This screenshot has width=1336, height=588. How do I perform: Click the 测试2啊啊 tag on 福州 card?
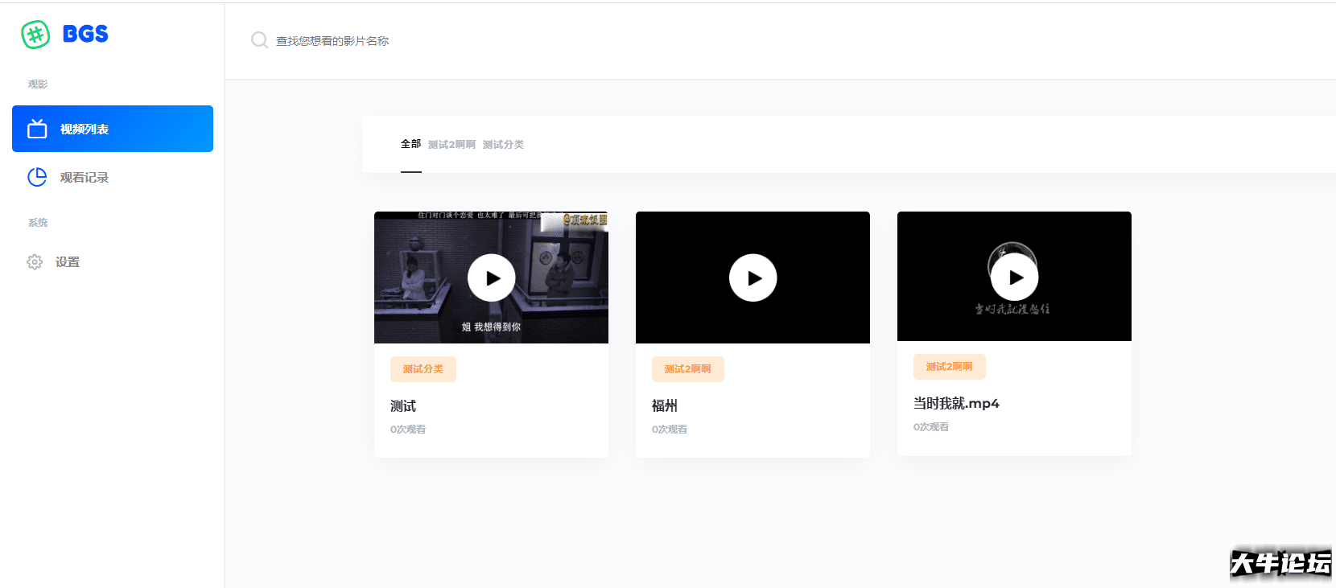[688, 369]
